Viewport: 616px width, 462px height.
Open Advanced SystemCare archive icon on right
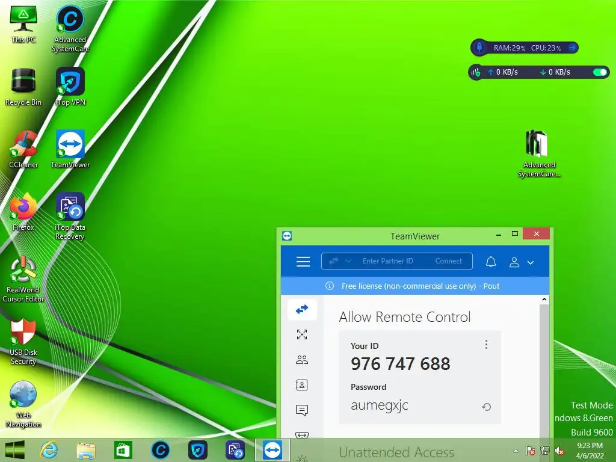pyautogui.click(x=538, y=153)
